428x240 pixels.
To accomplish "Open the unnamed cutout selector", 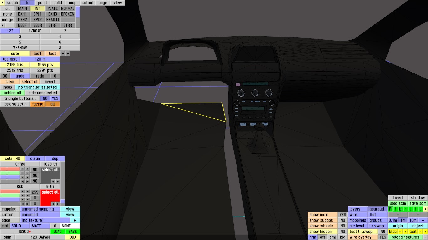I will click(x=40, y=215).
